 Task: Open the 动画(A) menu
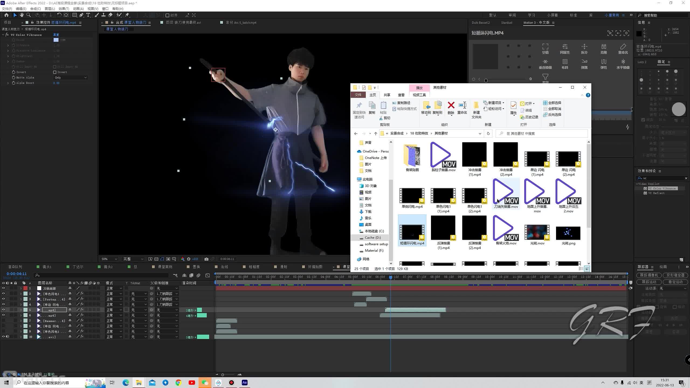pos(78,9)
